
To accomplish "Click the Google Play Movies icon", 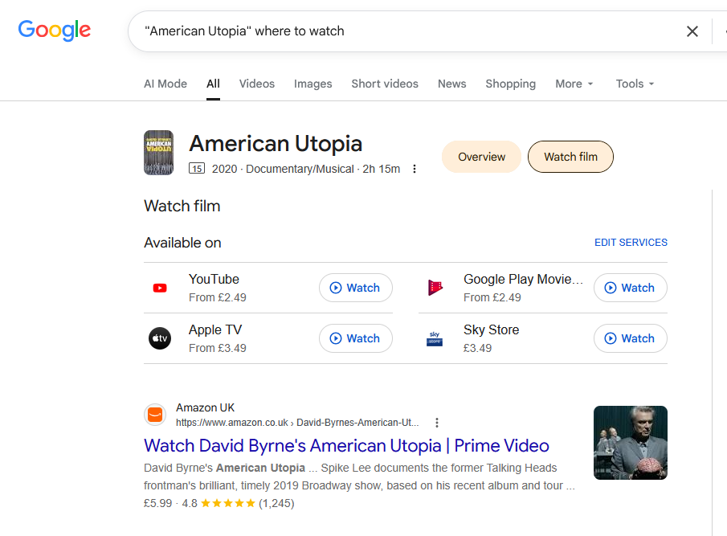I will [435, 288].
